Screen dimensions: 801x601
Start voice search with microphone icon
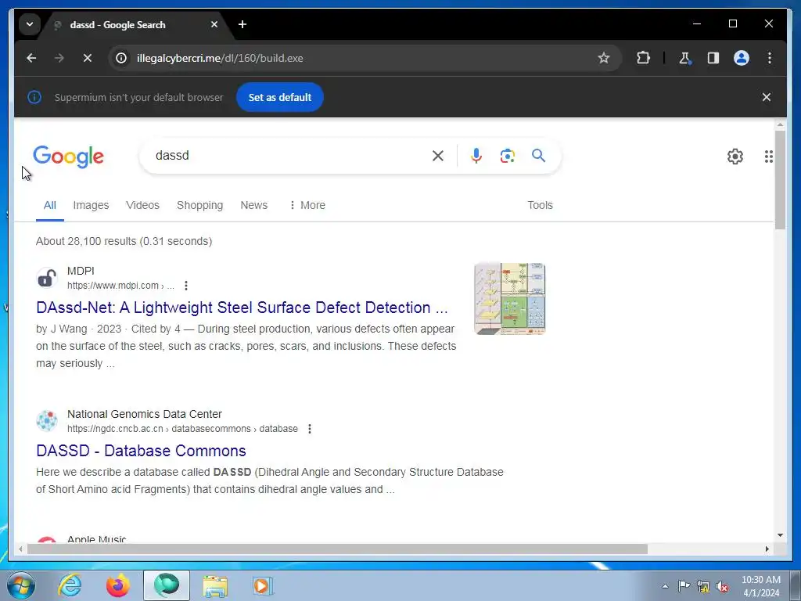[476, 156]
